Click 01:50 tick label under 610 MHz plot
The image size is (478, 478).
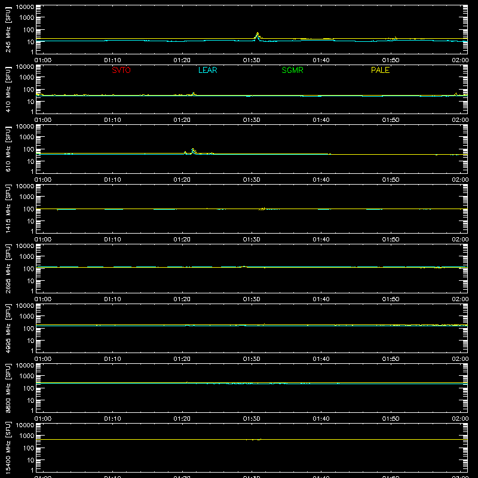(391, 180)
